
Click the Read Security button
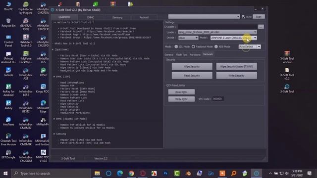point(192,76)
